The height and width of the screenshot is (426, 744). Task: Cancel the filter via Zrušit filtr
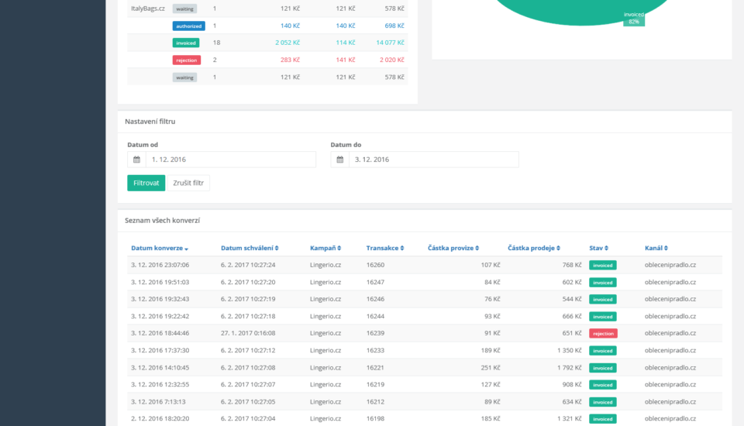[x=188, y=183]
